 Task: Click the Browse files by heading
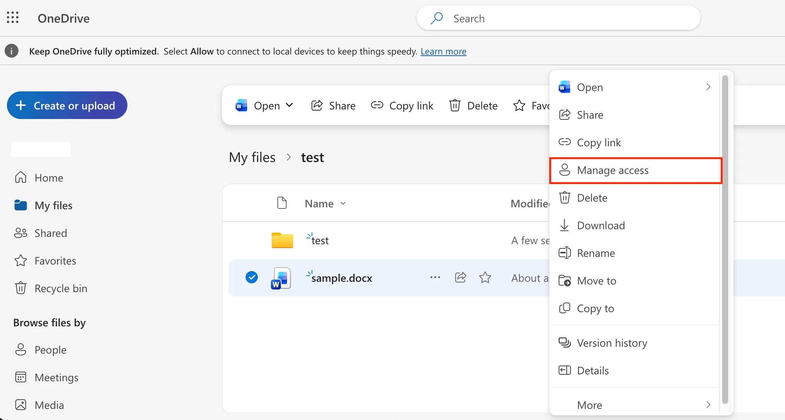pos(49,322)
